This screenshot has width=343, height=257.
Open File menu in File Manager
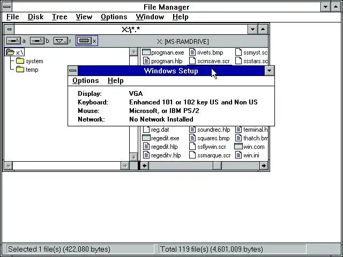coord(13,17)
